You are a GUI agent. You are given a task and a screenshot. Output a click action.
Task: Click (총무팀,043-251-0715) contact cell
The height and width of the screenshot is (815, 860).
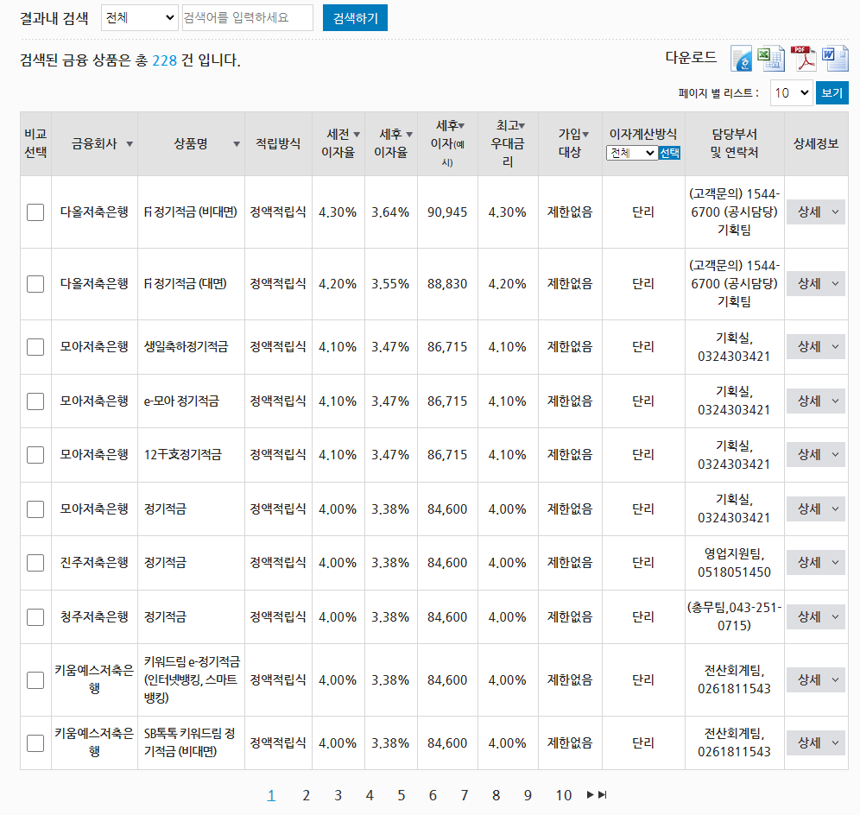coord(735,617)
